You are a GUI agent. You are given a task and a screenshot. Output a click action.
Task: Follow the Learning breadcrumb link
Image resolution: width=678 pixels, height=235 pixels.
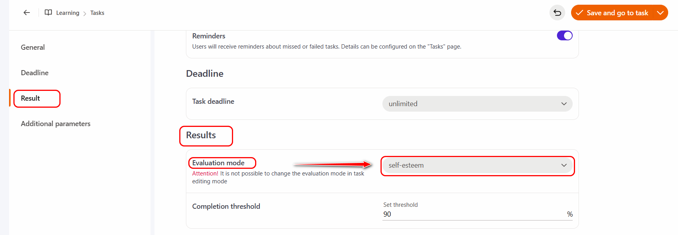(68, 13)
